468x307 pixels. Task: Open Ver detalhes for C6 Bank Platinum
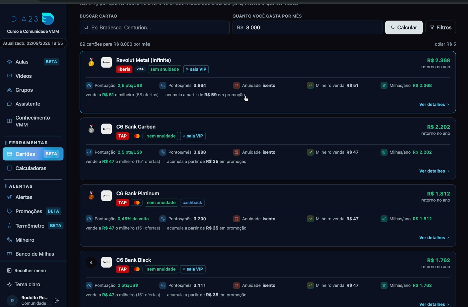click(434, 237)
